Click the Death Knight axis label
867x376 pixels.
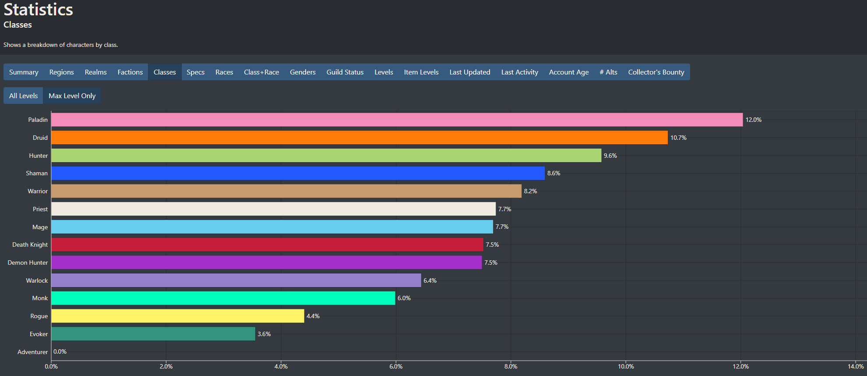coord(30,245)
